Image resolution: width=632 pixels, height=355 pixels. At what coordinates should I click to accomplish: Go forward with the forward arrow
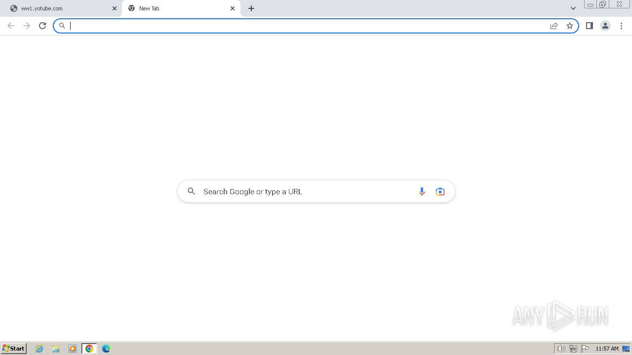pyautogui.click(x=27, y=26)
